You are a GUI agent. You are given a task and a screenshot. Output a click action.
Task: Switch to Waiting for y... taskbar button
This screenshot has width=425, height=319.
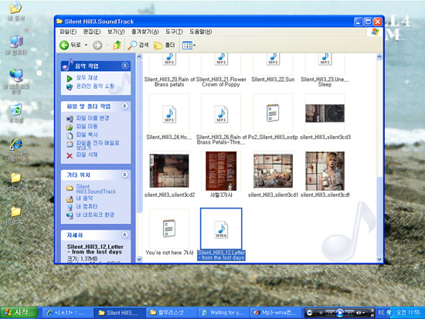223,313
